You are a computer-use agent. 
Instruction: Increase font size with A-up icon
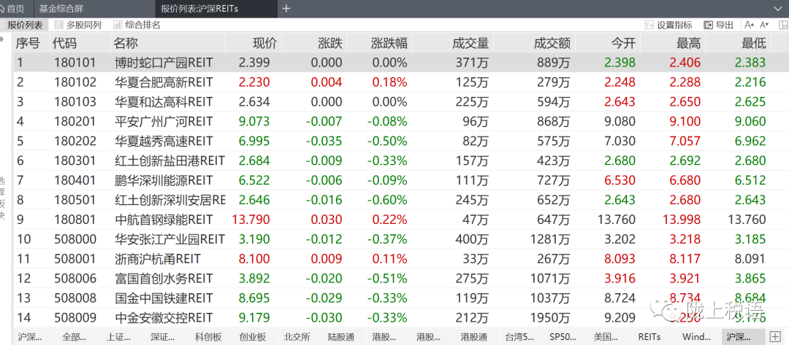(750, 25)
